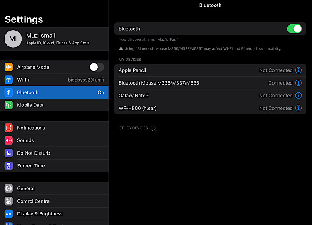Tap the "Not Connected" status for WF-H800
Image resolution: width=312 pixels, height=225 pixels.
point(276,108)
